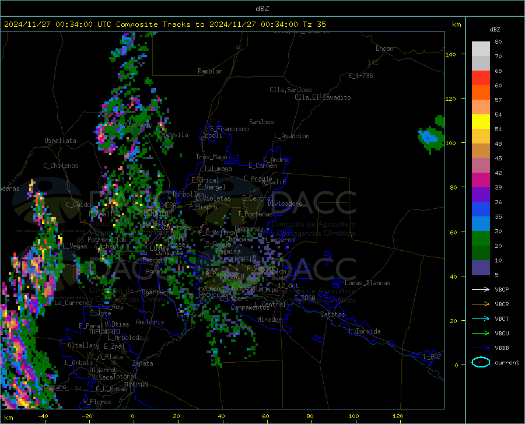This screenshot has height=424, width=525.
Task: Click the 'Lomas_Blancas' map label
Action: coord(367,283)
